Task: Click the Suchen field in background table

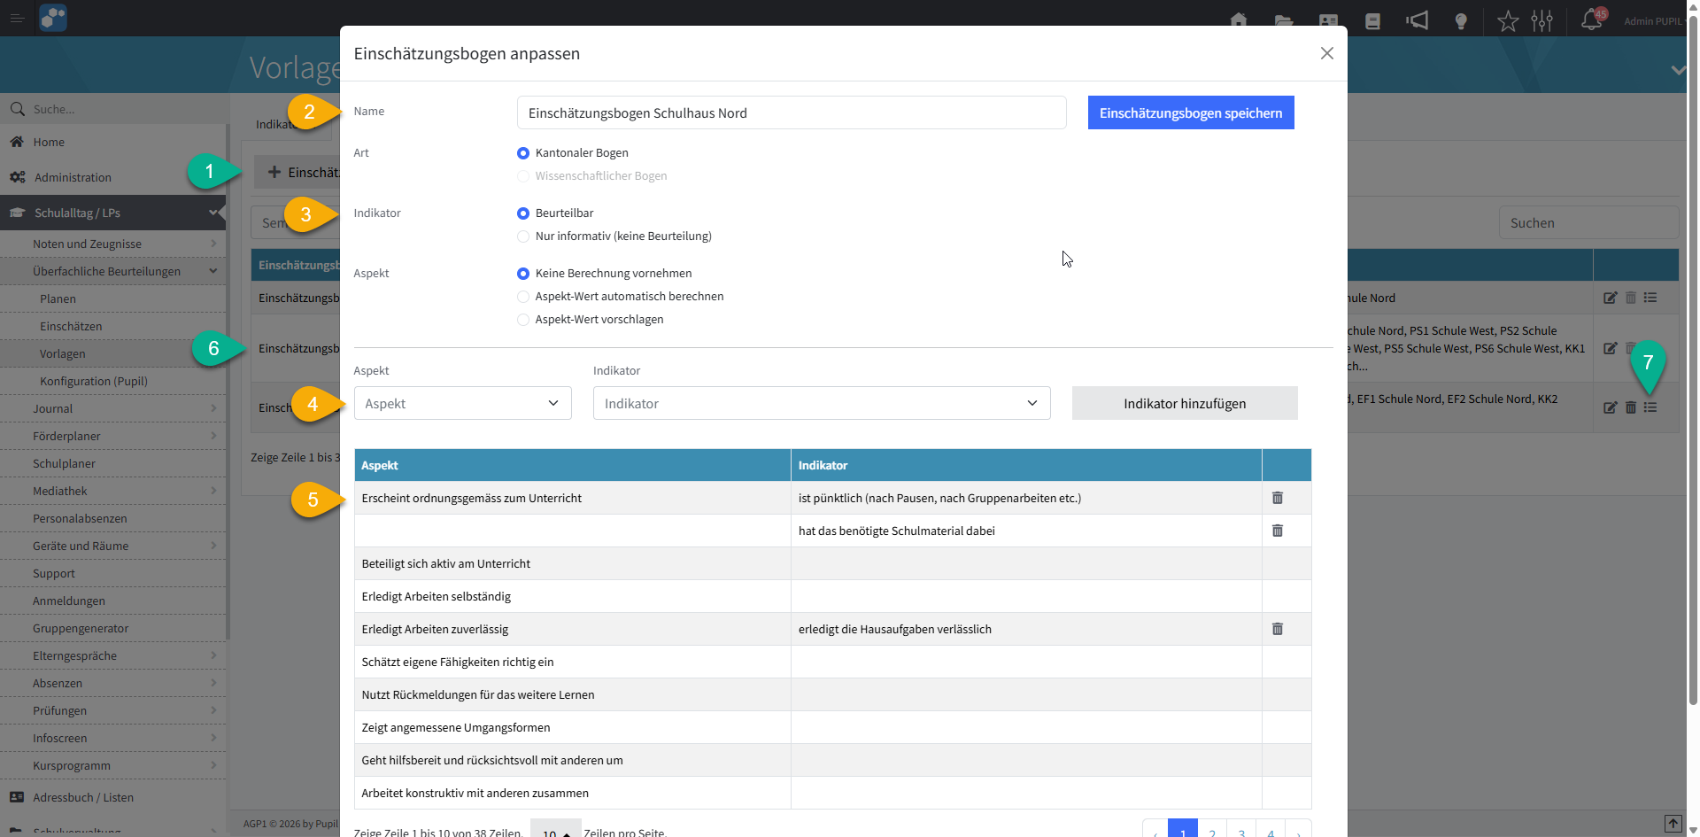Action: pos(1588,223)
